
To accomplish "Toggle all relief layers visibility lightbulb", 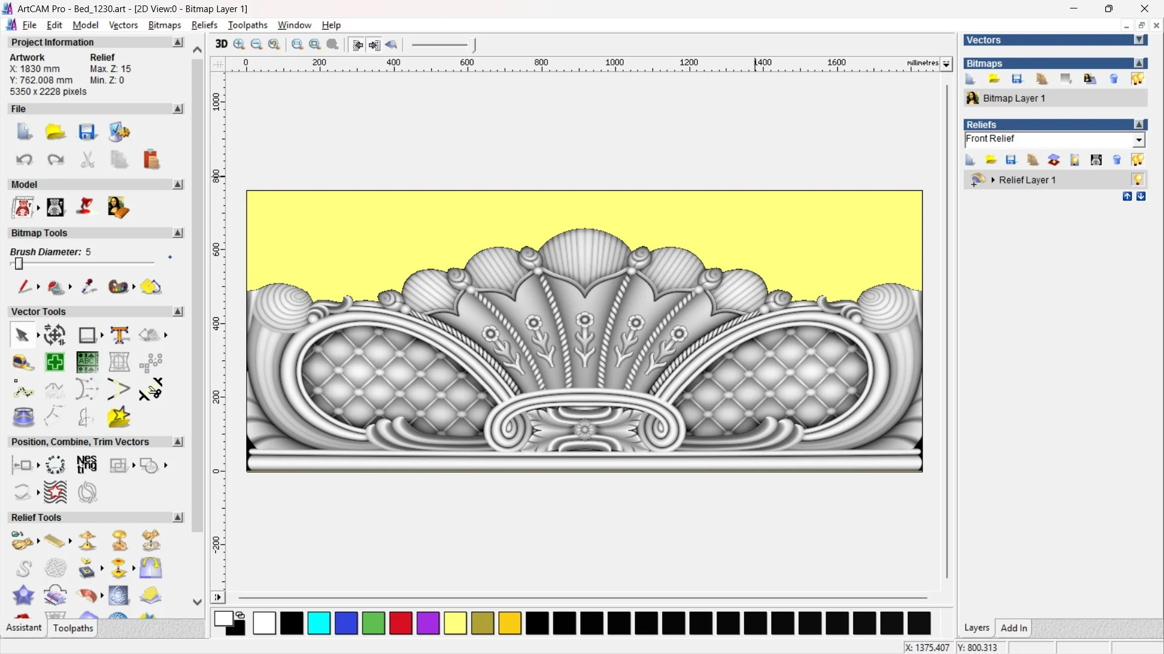I will (1137, 160).
